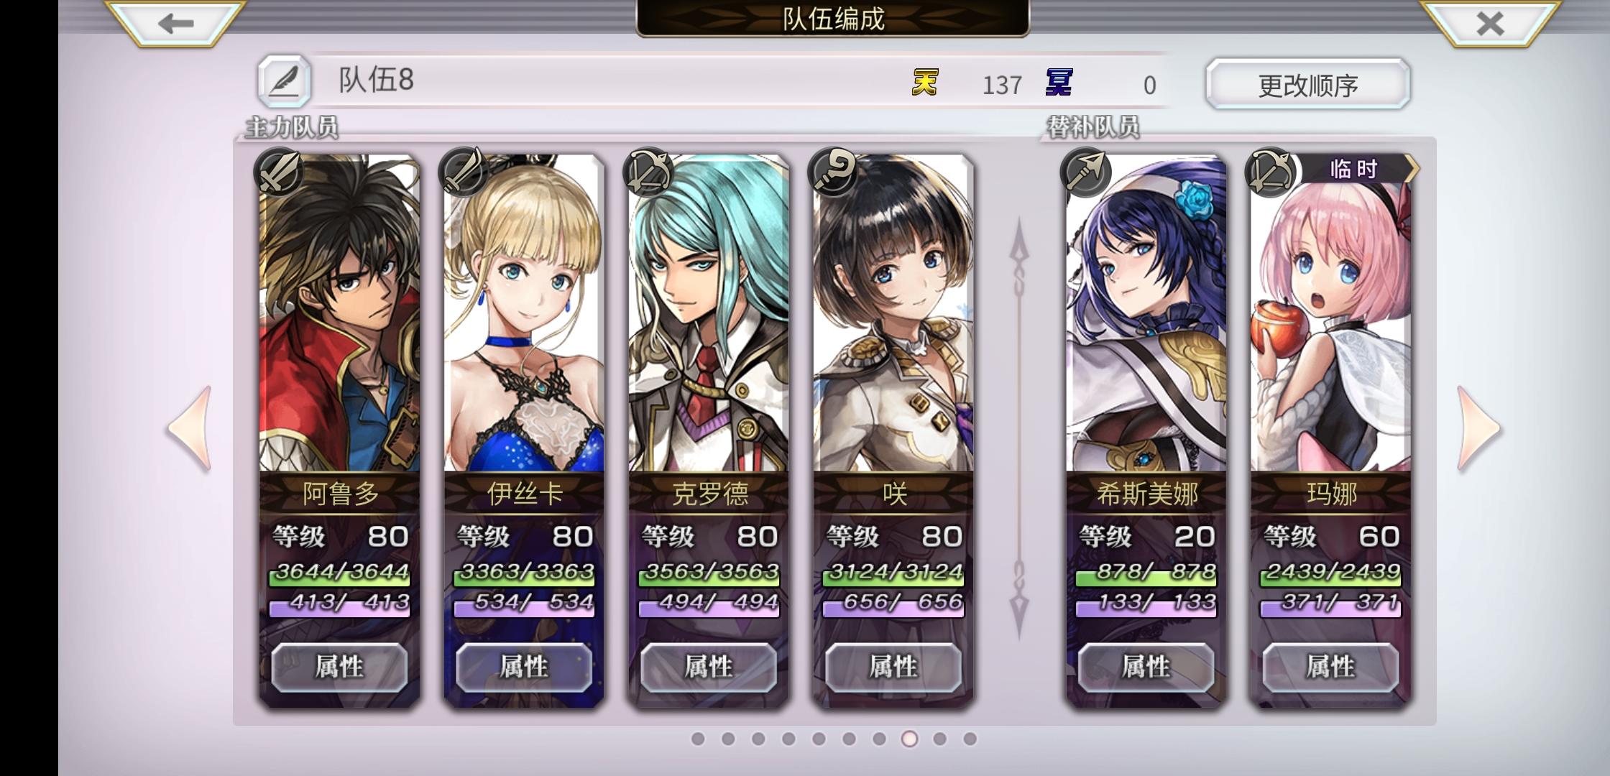
Task: Tap the blue 冥 cost icon
Action: [x=1059, y=83]
